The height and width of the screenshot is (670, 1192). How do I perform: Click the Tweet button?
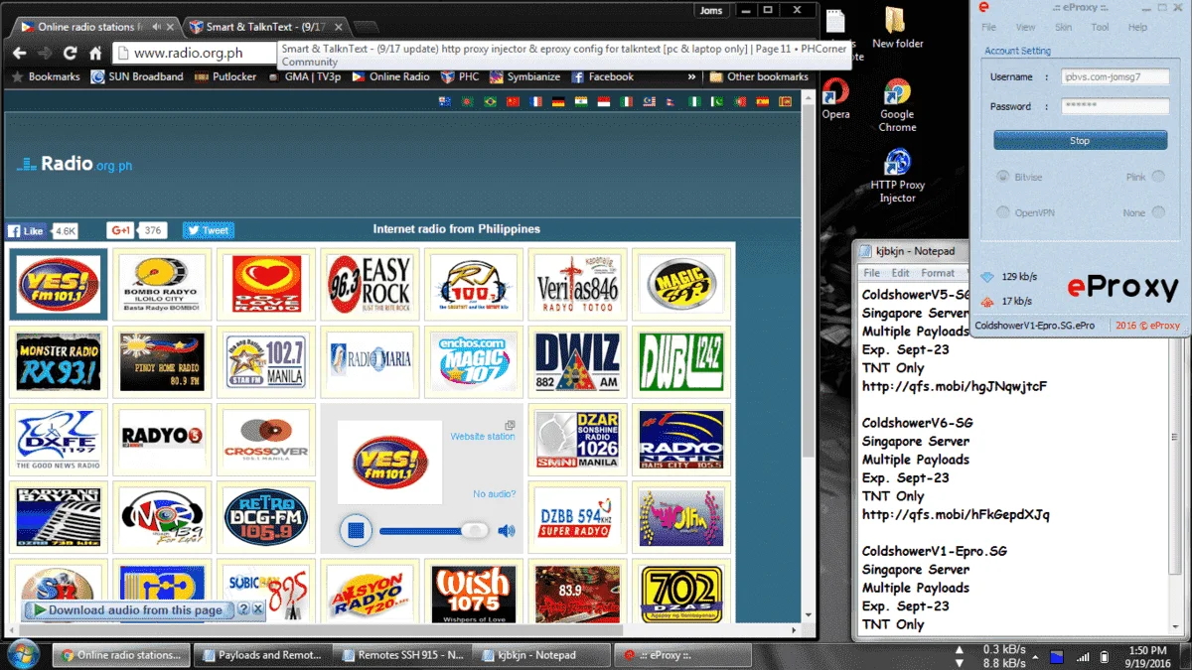(209, 230)
